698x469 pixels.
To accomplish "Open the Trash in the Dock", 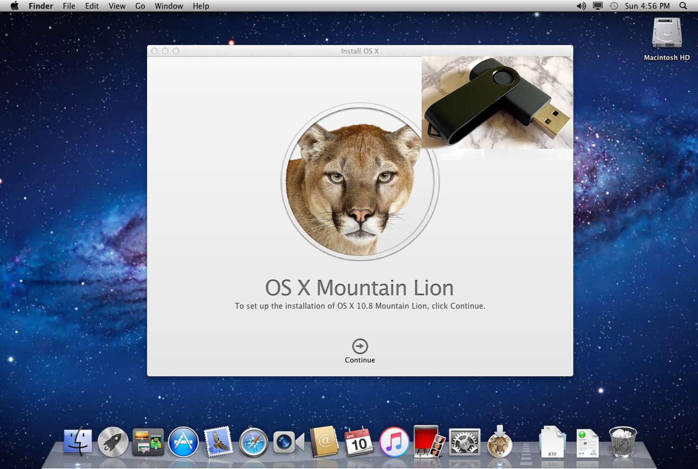I will tap(623, 442).
